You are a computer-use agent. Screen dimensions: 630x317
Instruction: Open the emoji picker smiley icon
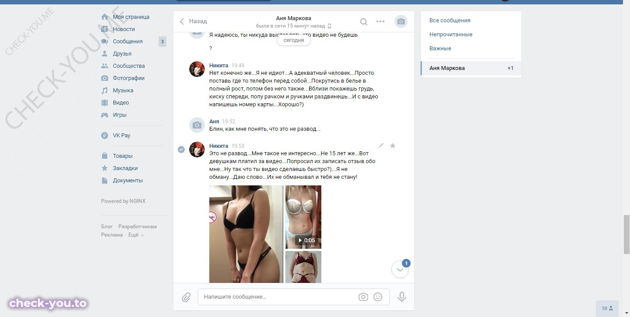point(378,297)
